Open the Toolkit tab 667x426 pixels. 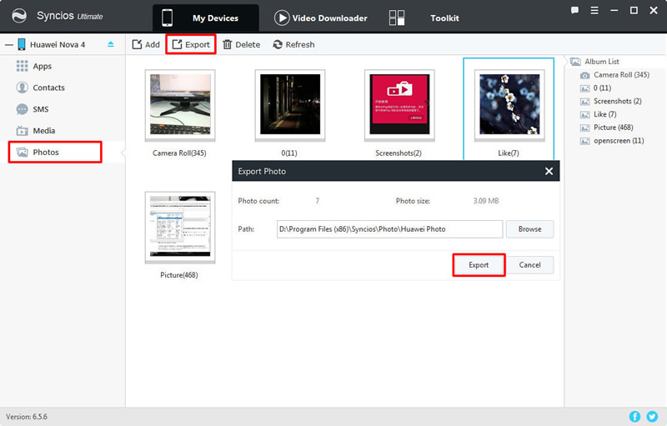444,18
